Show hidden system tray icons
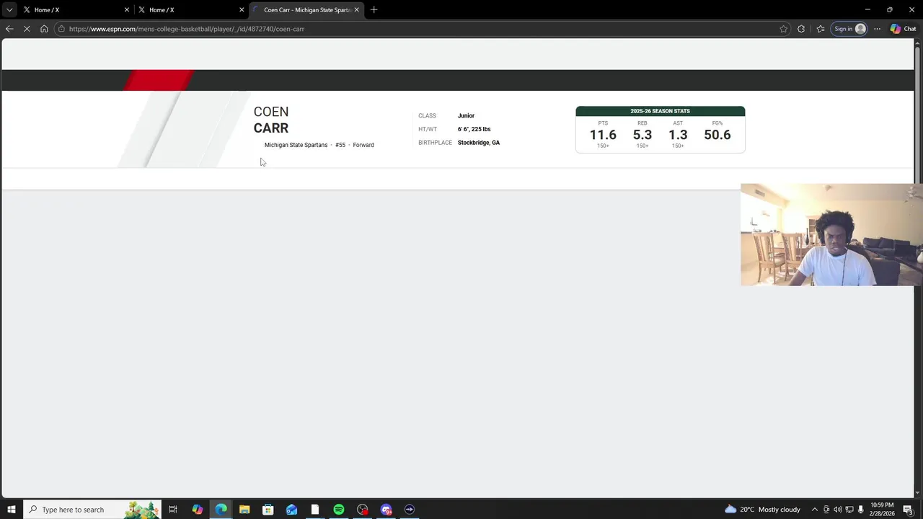 815,510
